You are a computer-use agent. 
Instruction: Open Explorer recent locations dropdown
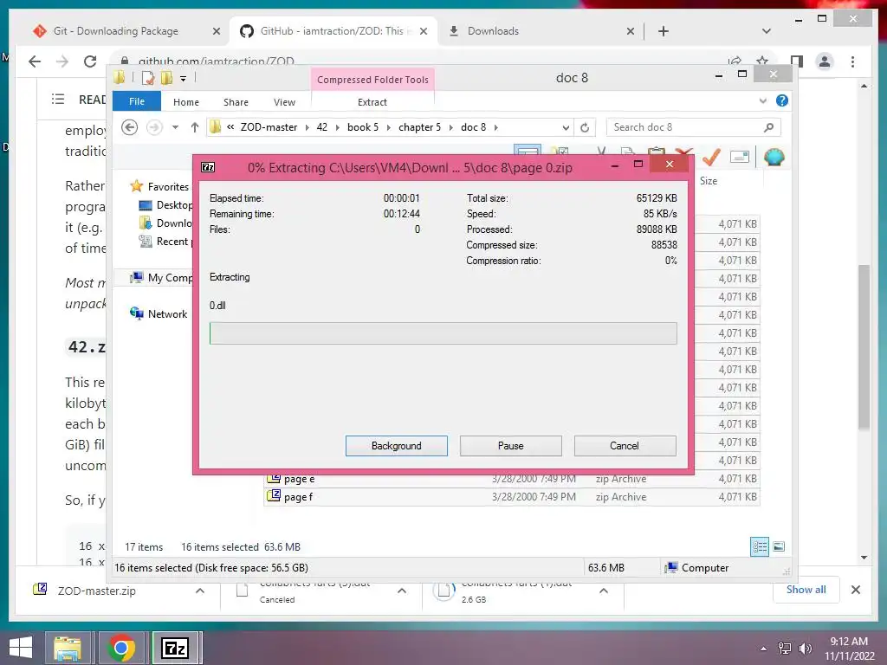tap(175, 127)
